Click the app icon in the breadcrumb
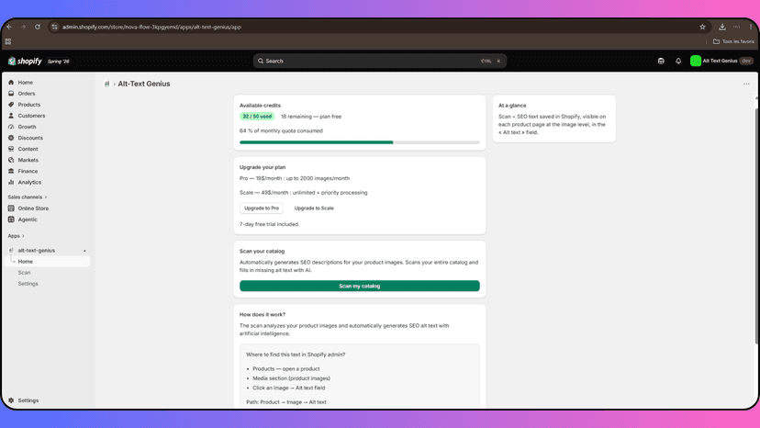The height and width of the screenshot is (428, 760). pyautogui.click(x=106, y=84)
